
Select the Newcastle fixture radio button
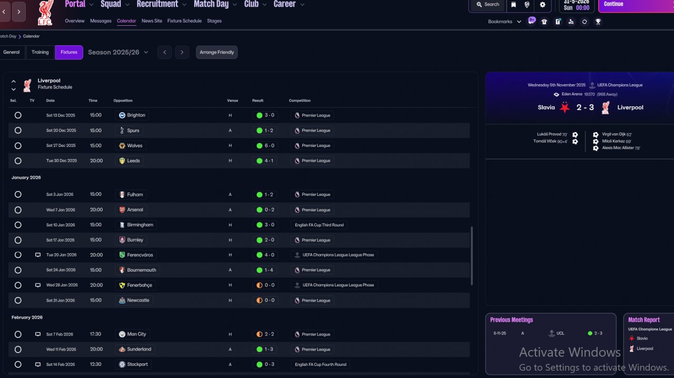point(18,300)
